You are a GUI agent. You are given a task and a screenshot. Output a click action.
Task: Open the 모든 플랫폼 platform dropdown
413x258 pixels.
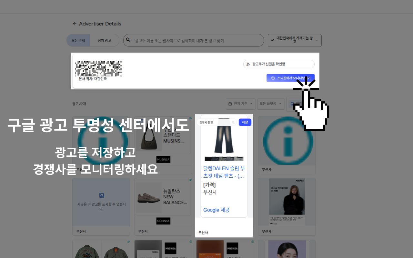click(x=271, y=104)
